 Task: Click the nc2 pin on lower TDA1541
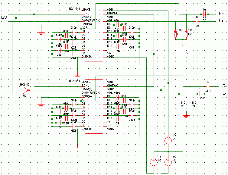pos(109,125)
